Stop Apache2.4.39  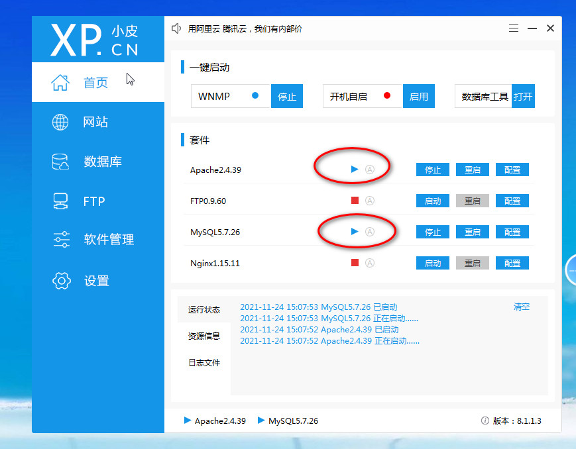click(433, 170)
